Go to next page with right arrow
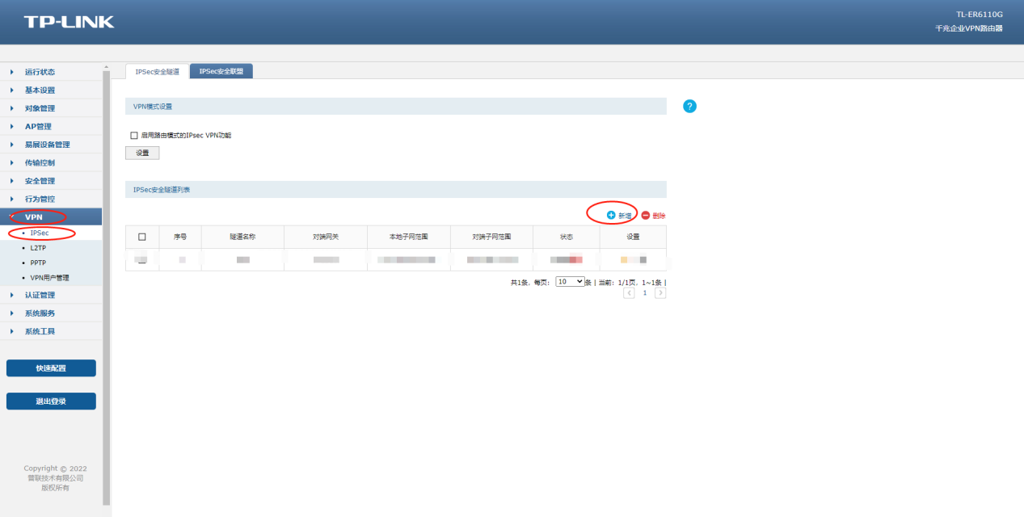 pyautogui.click(x=660, y=293)
